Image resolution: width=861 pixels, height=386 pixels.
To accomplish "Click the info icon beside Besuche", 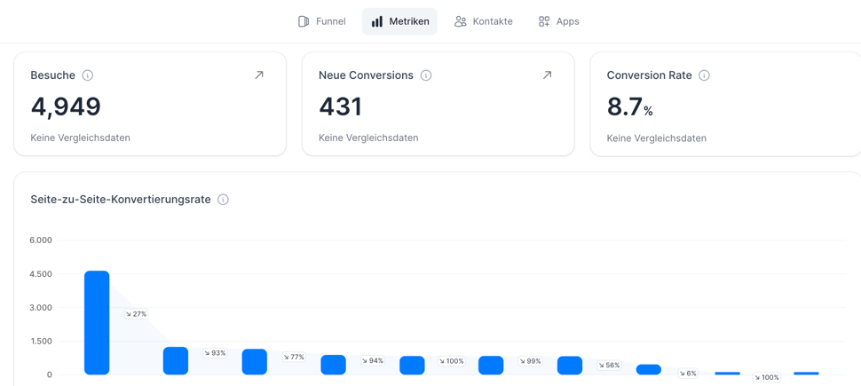I will click(x=87, y=75).
